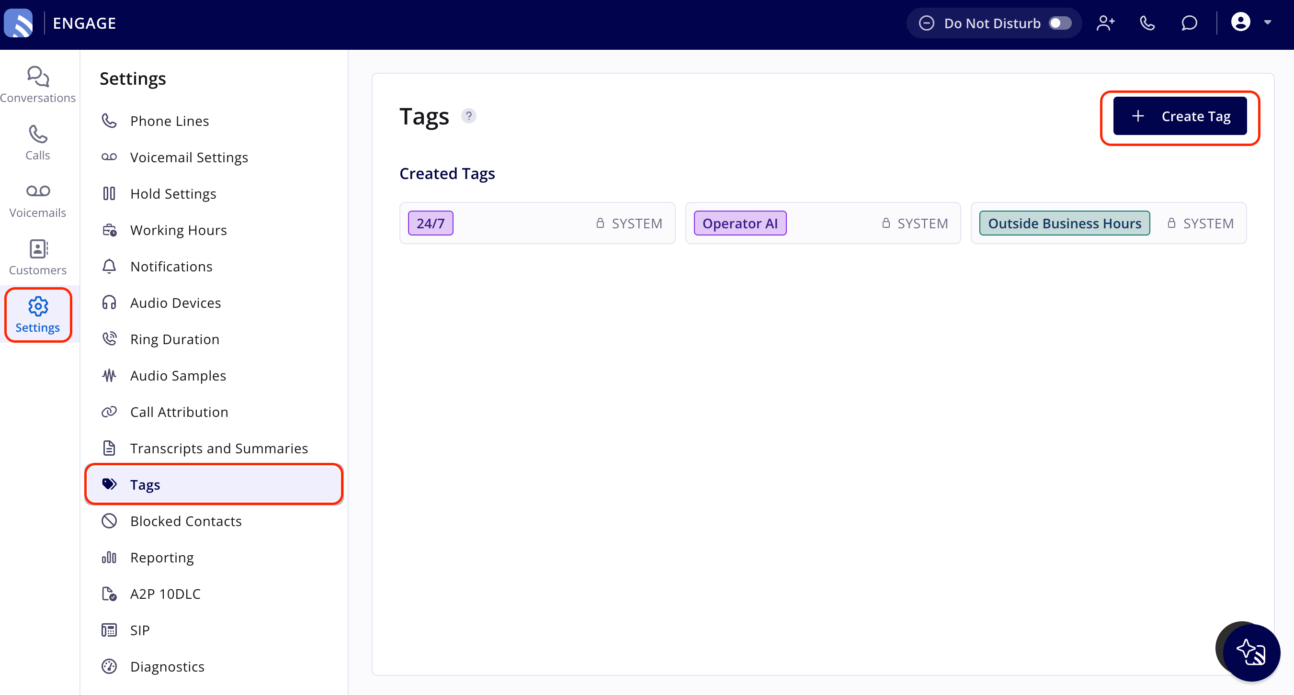Open the chat bubble icon in header
Screen dimensions: 1294x695
coord(1189,23)
